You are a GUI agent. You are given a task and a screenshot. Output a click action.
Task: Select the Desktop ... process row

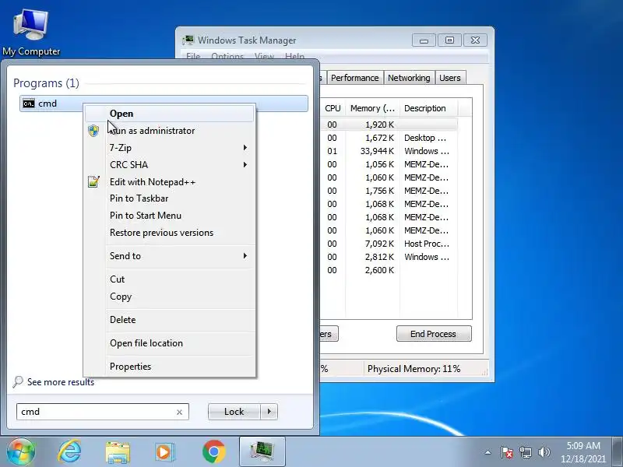[389, 139]
